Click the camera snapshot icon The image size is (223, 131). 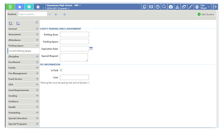(x=171, y=7)
